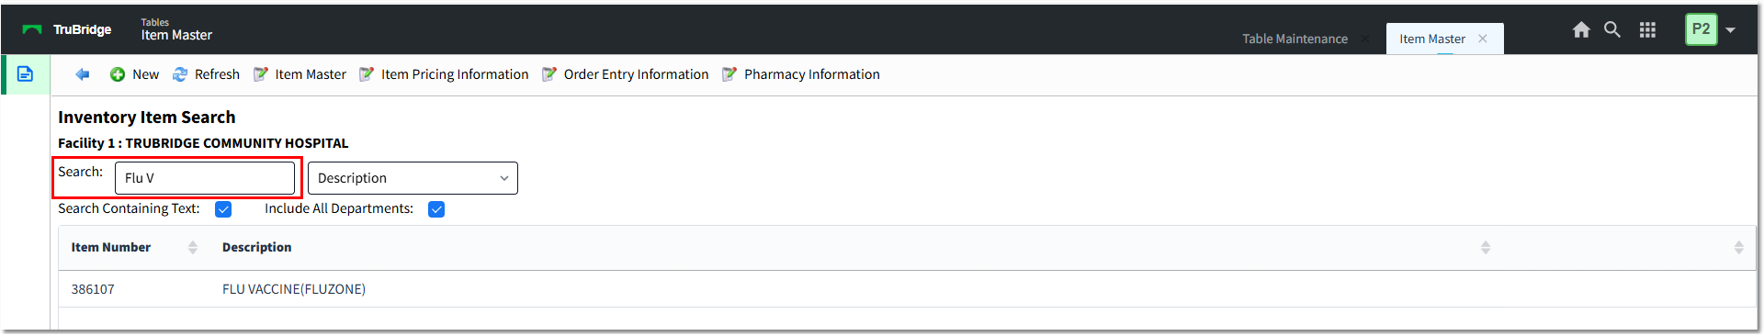Image resolution: width=1764 pixels, height=336 pixels.
Task: Click the green New plus icon
Action: [118, 74]
